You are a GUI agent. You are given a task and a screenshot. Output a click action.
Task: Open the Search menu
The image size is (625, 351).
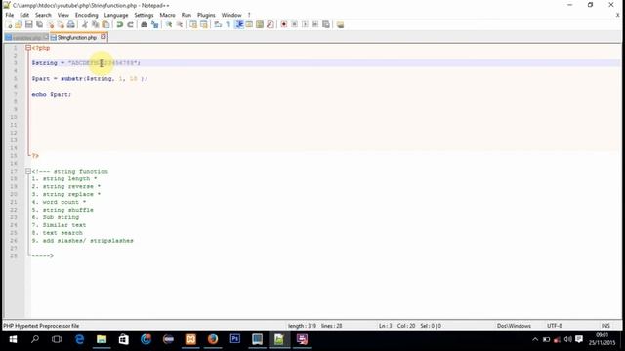click(43, 15)
